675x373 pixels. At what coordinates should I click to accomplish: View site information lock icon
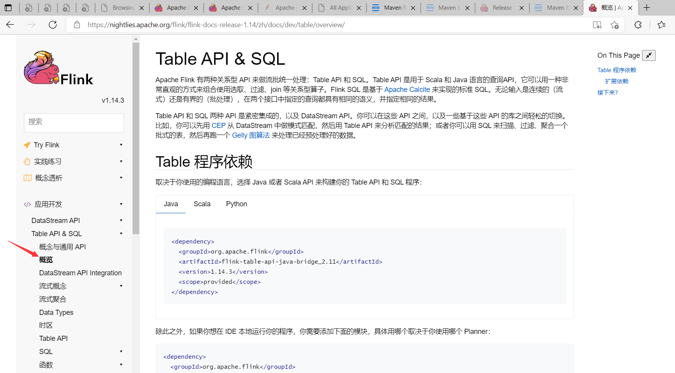click(77, 25)
